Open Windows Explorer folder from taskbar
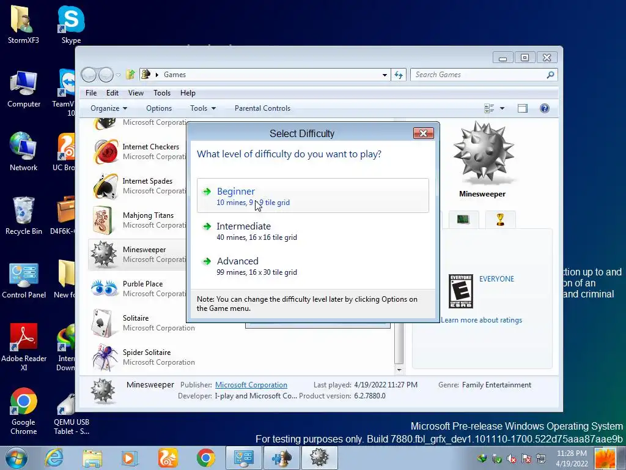 click(x=92, y=458)
